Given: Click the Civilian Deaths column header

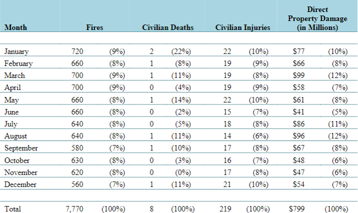Looking at the screenshot, I should click(x=168, y=27).
